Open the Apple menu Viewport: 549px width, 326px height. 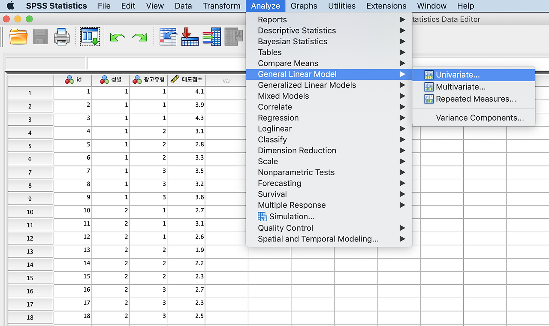tap(11, 6)
